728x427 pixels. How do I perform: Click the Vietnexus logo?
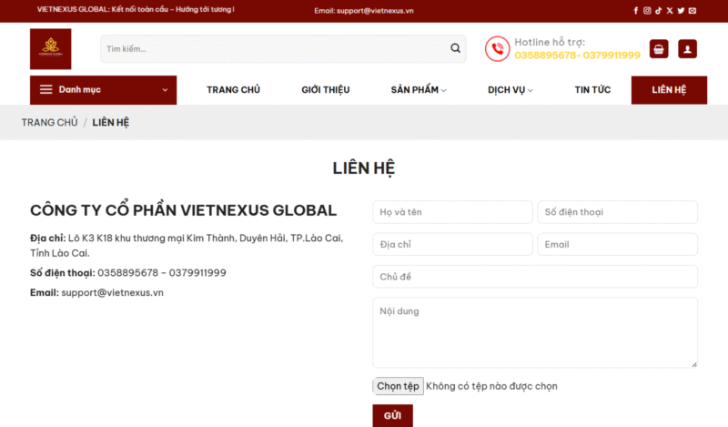pos(50,49)
